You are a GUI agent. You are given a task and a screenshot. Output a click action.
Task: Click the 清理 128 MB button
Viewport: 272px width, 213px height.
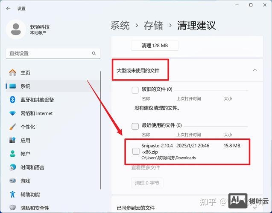tap(155, 46)
